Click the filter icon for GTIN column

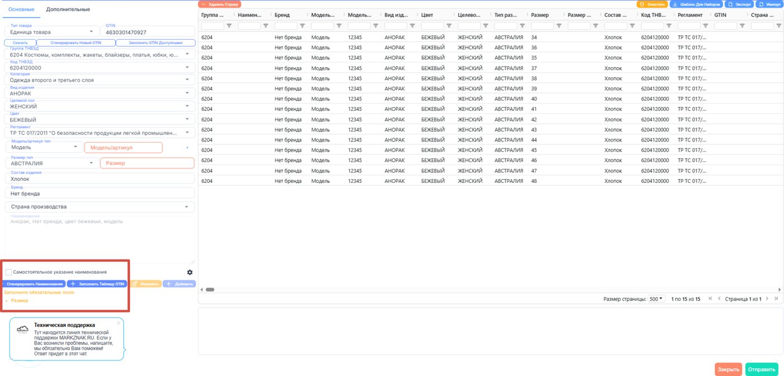click(742, 26)
